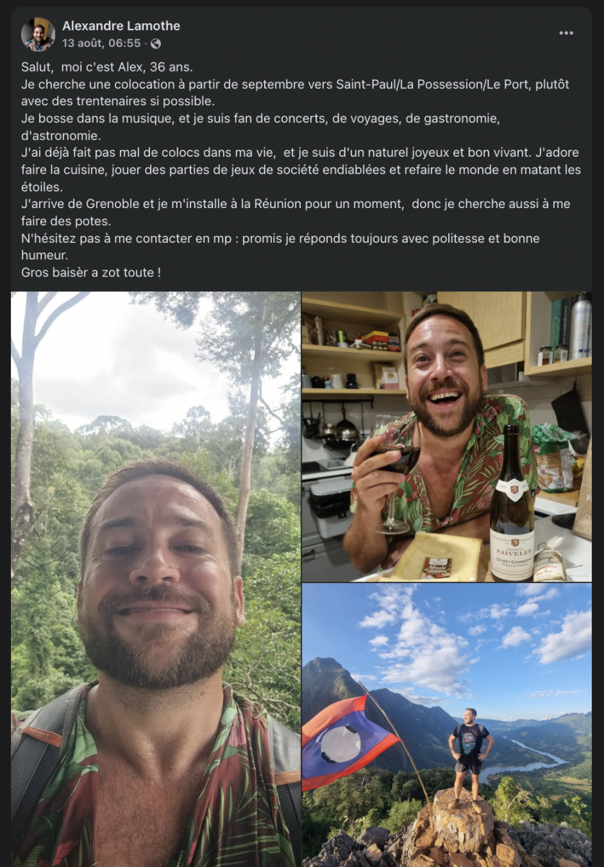Click the sentence mentioning Saint-Paul/La Possession/Le Port
604x867 pixels.
tap(295, 92)
